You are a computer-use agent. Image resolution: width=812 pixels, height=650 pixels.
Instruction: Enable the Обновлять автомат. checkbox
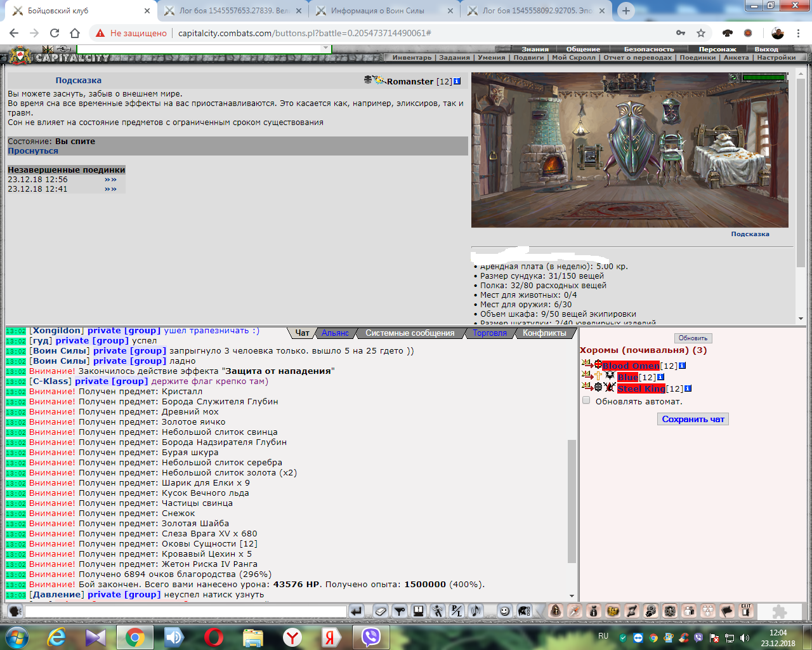586,401
